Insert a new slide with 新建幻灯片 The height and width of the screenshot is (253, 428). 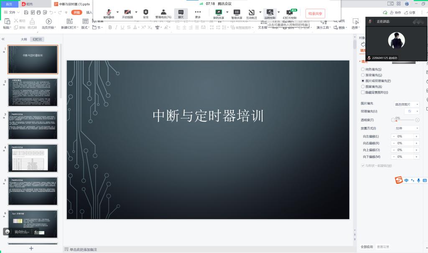(69, 23)
